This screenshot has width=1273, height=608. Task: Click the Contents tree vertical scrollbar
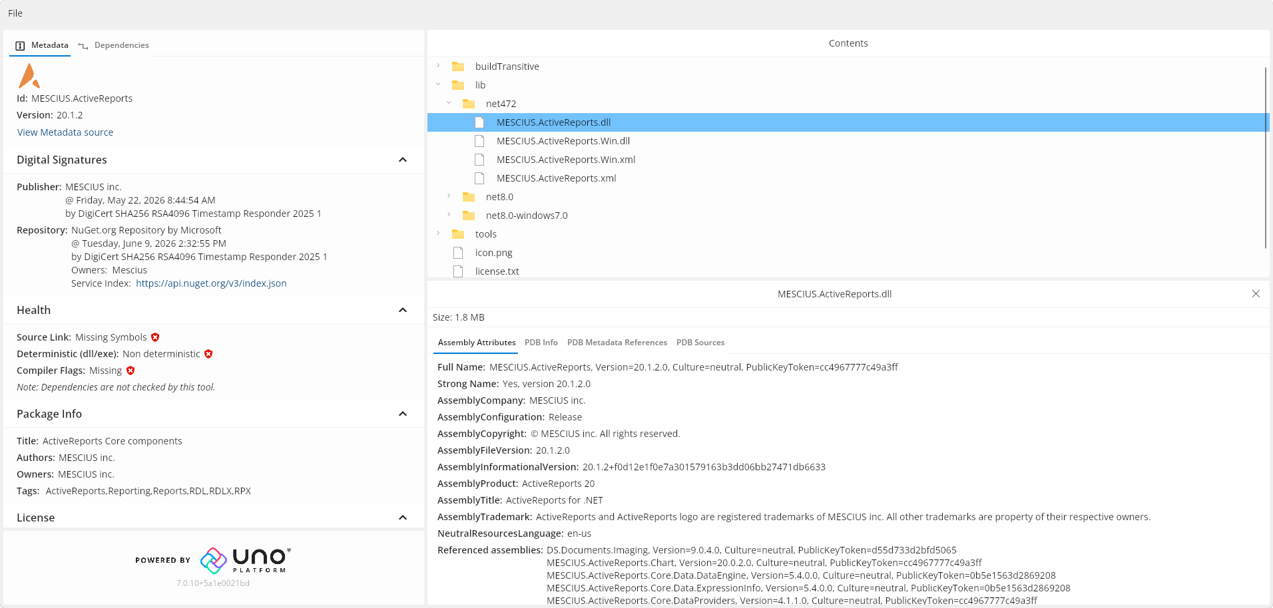(1266, 158)
